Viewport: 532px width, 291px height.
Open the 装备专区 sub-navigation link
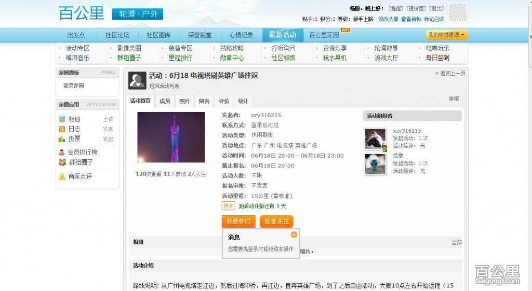coord(180,48)
